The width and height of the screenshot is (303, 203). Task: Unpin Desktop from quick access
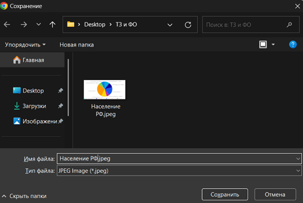[60, 90]
